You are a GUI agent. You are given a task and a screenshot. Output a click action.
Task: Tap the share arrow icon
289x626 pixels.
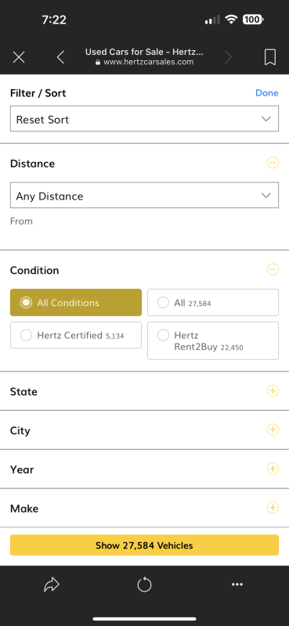pyautogui.click(x=52, y=585)
